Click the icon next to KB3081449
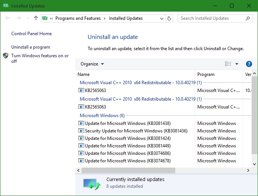 pos(81,146)
